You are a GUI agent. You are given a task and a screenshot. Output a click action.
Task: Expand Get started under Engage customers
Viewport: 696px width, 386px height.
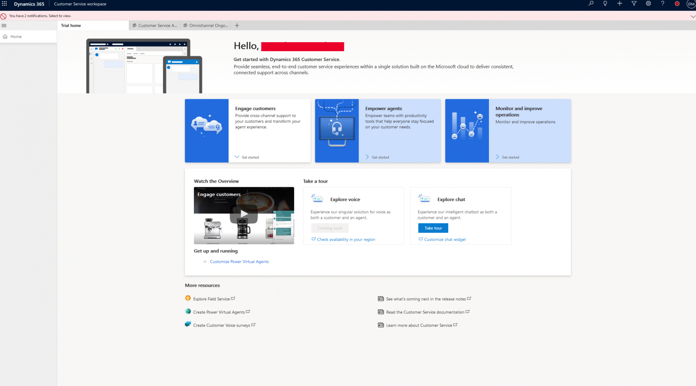point(246,157)
